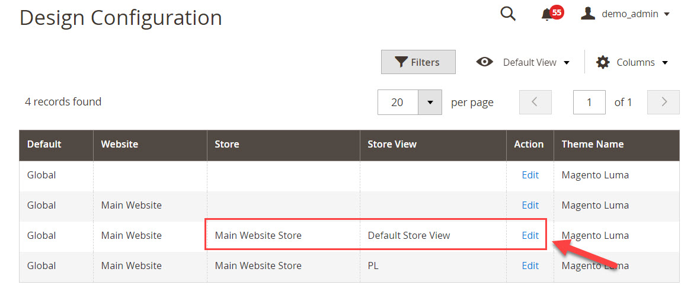Screen dimensions: 681x291
Task: Sort by Theme Name column header
Action: click(593, 144)
